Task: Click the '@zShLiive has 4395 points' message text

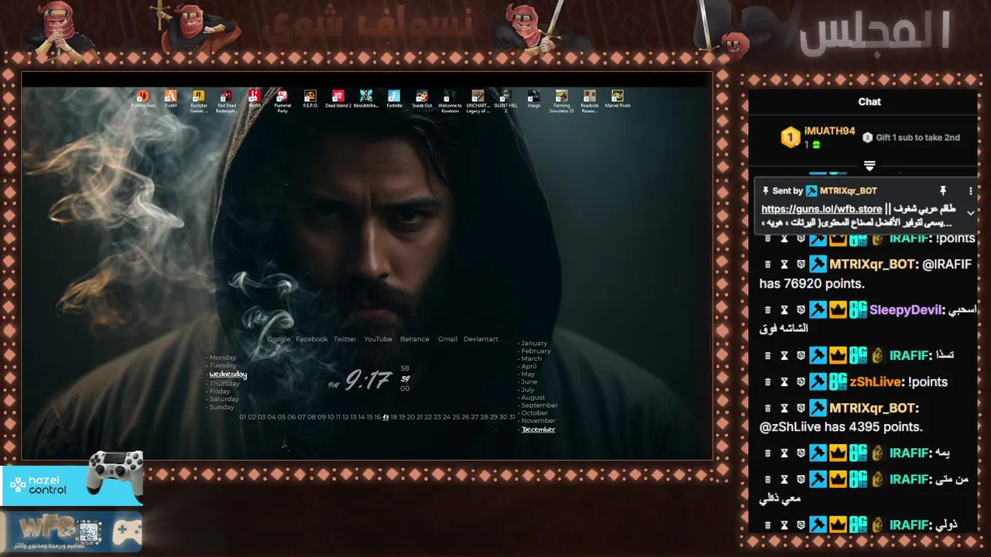Action: click(x=841, y=427)
